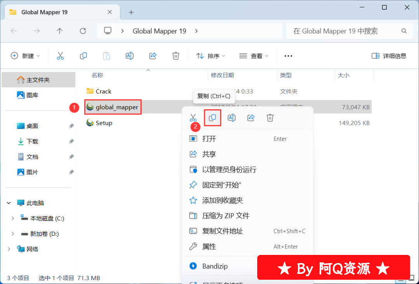Image resolution: width=419 pixels, height=284 pixels.
Task: Click the Rename icon in the Explorer toolbar
Action: click(130, 56)
